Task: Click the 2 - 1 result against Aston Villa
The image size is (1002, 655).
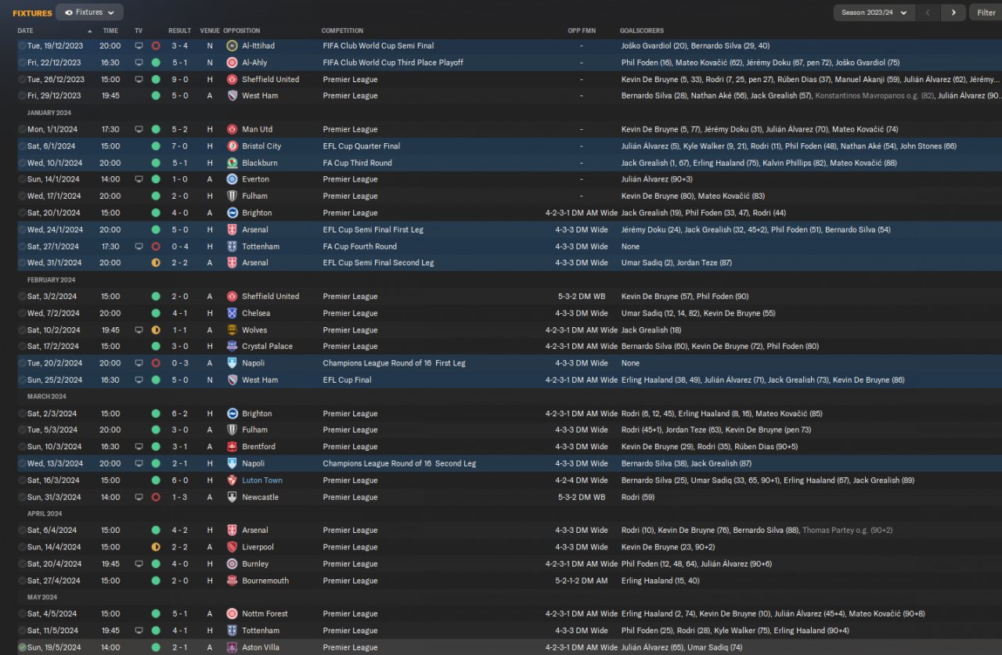Action: [x=179, y=647]
